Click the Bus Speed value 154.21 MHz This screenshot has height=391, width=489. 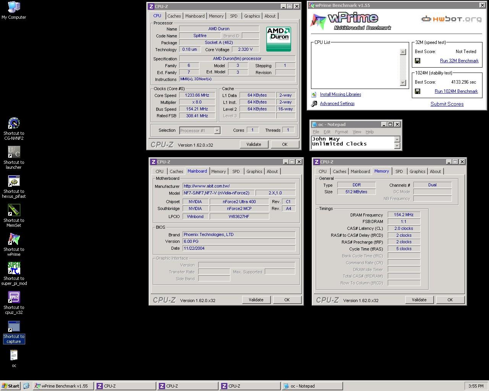click(x=197, y=109)
